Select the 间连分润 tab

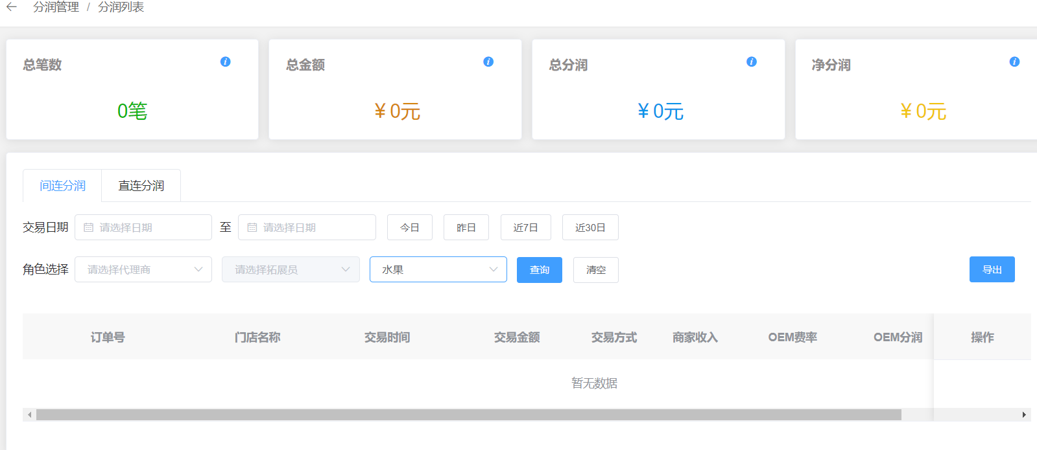click(x=62, y=186)
